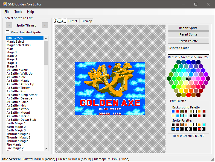The width and height of the screenshot is (215, 162).
Task: Select Ax Battler Walk Up entry
Action: pos(25,73)
